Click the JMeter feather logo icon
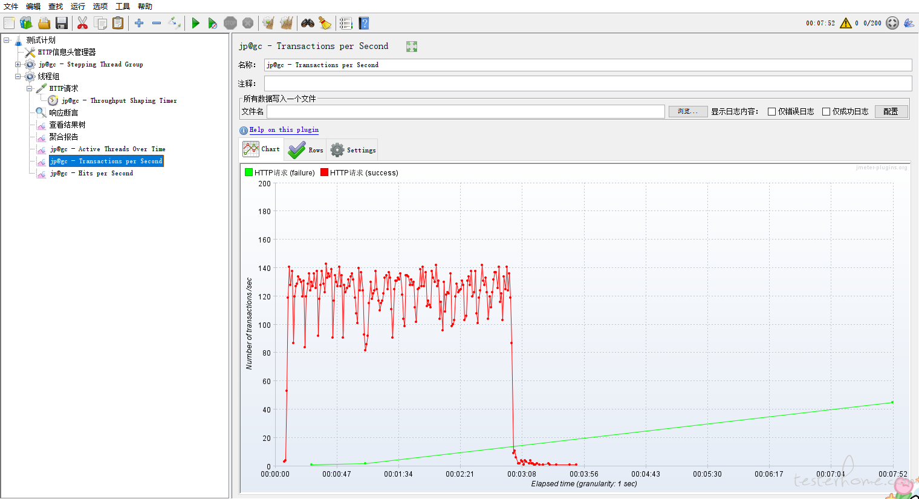 (909, 23)
